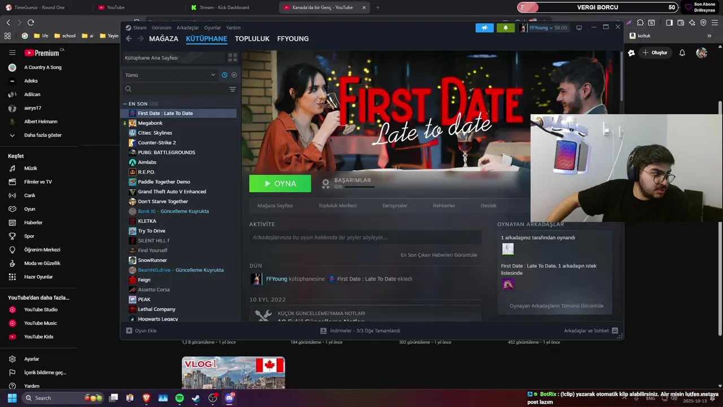Go to MAĞAZA tab
Screen dimensions: 723x407
pyautogui.click(x=163, y=39)
